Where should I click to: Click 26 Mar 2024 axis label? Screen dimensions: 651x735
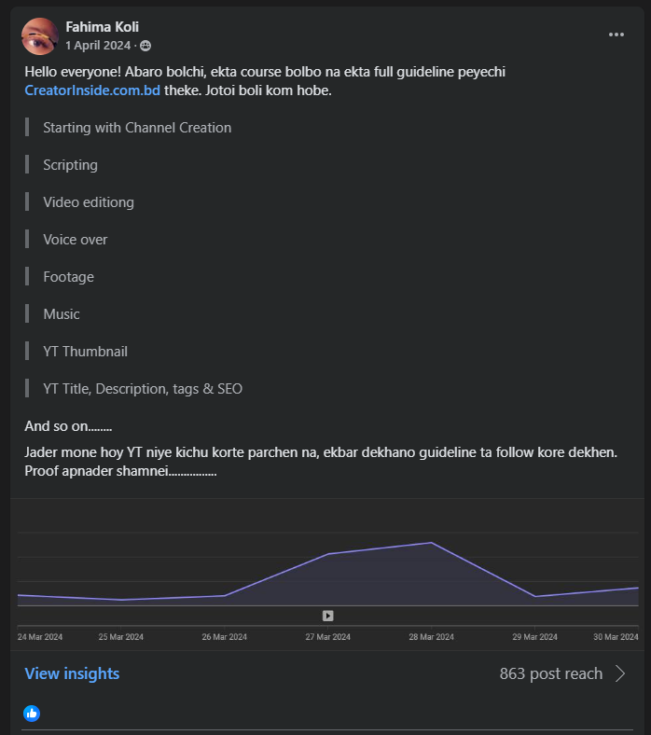coord(225,637)
